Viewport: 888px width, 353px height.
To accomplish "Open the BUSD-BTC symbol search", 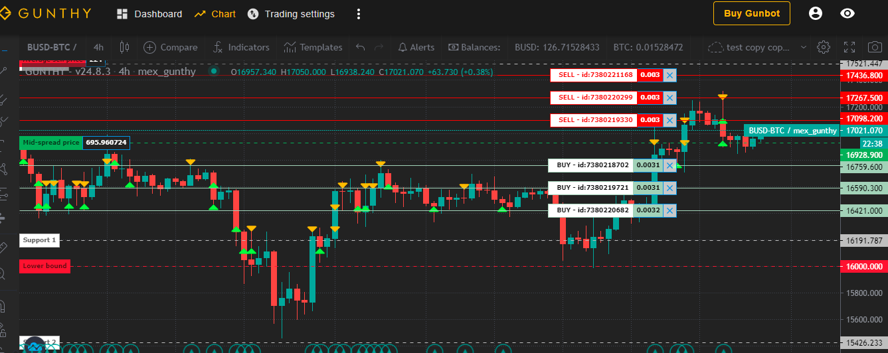I will tap(52, 47).
